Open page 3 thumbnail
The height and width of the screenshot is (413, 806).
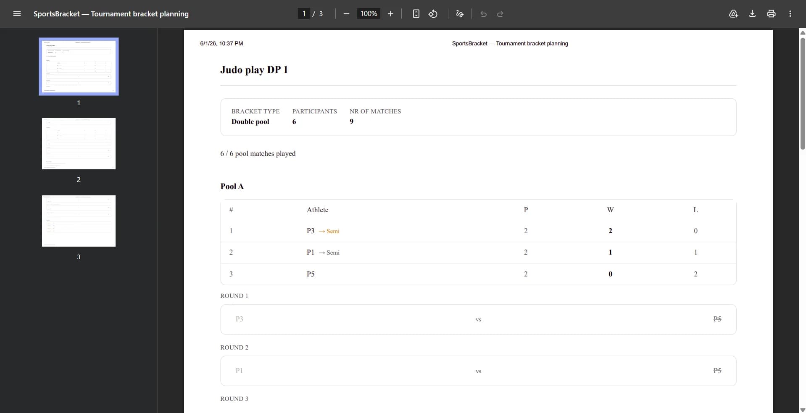(x=79, y=221)
